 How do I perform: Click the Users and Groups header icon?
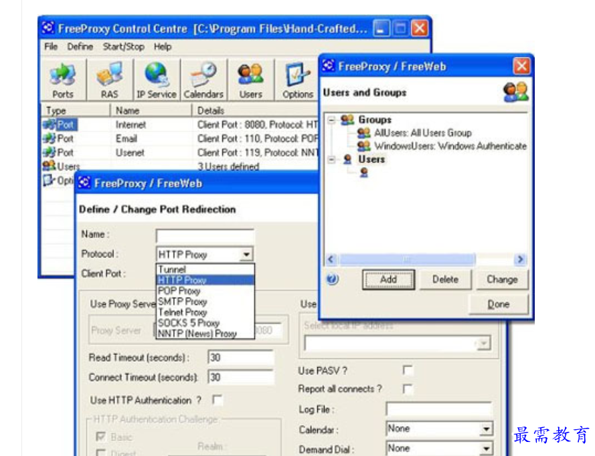(515, 92)
